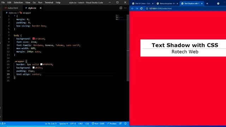Click the white color swatch
Image resolution: width=226 pixels, height=127 pixels.
pos(34,67)
